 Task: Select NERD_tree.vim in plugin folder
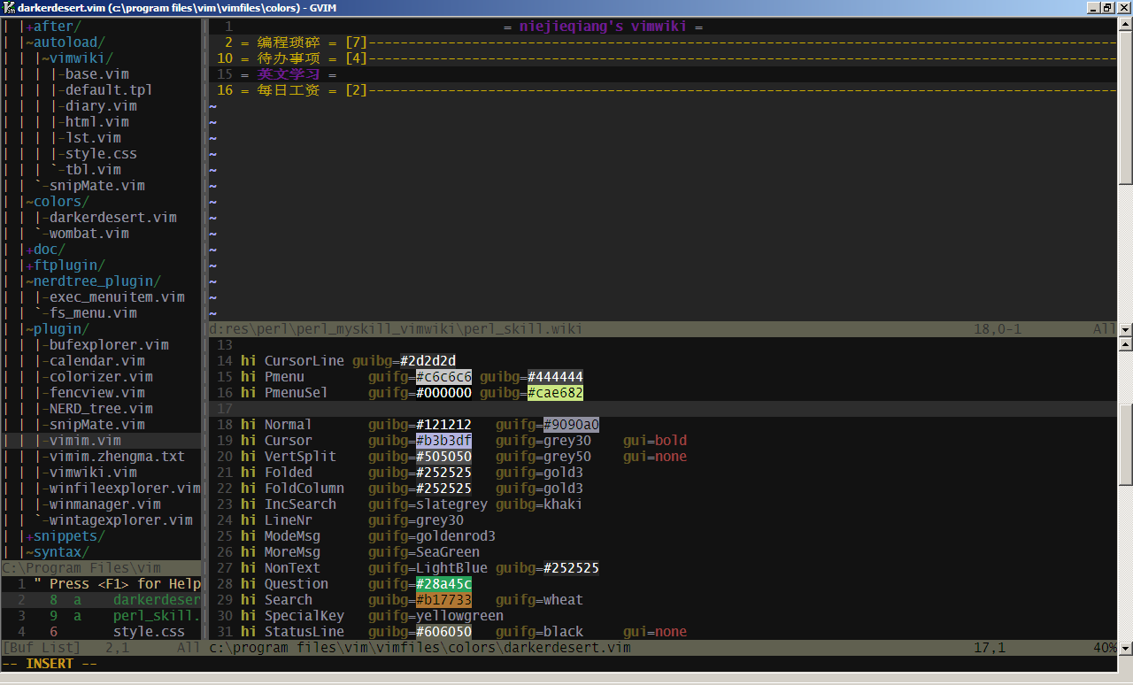tap(101, 409)
